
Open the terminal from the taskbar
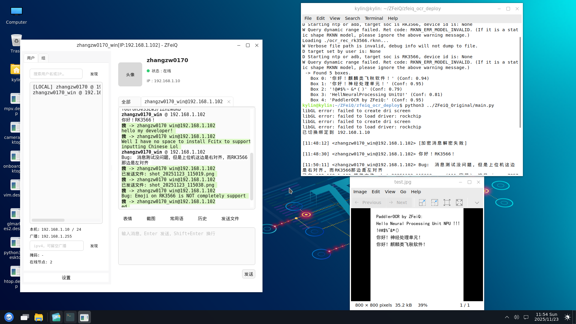(70, 317)
